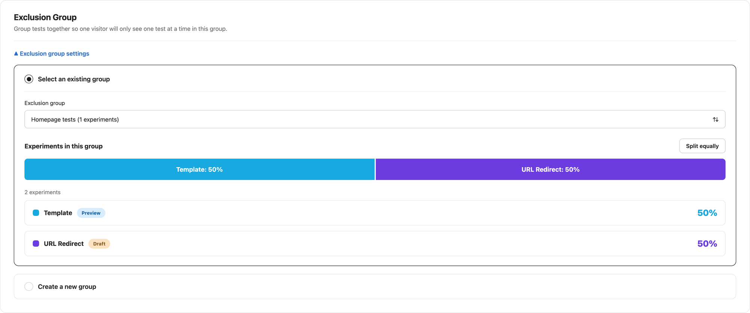This screenshot has height=313, width=750.
Task: Select the Template experiment row
Action: 375,213
